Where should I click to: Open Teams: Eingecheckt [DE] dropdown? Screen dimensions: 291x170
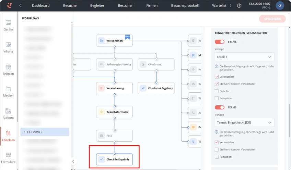click(x=244, y=123)
